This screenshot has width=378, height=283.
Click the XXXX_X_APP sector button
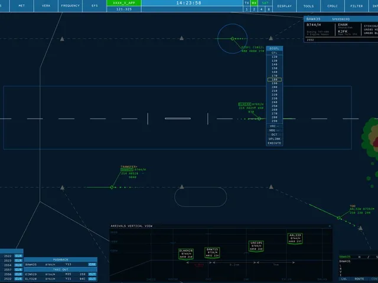[x=124, y=3]
